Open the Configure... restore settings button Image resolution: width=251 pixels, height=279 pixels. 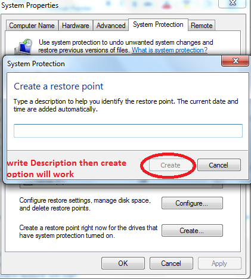click(192, 203)
